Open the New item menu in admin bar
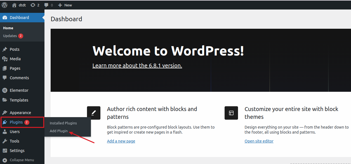Viewport: 351px width, 164px height. 65,5
